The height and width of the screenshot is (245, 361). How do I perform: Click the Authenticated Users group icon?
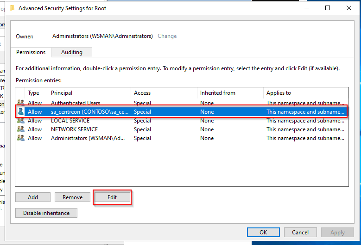[20, 103]
